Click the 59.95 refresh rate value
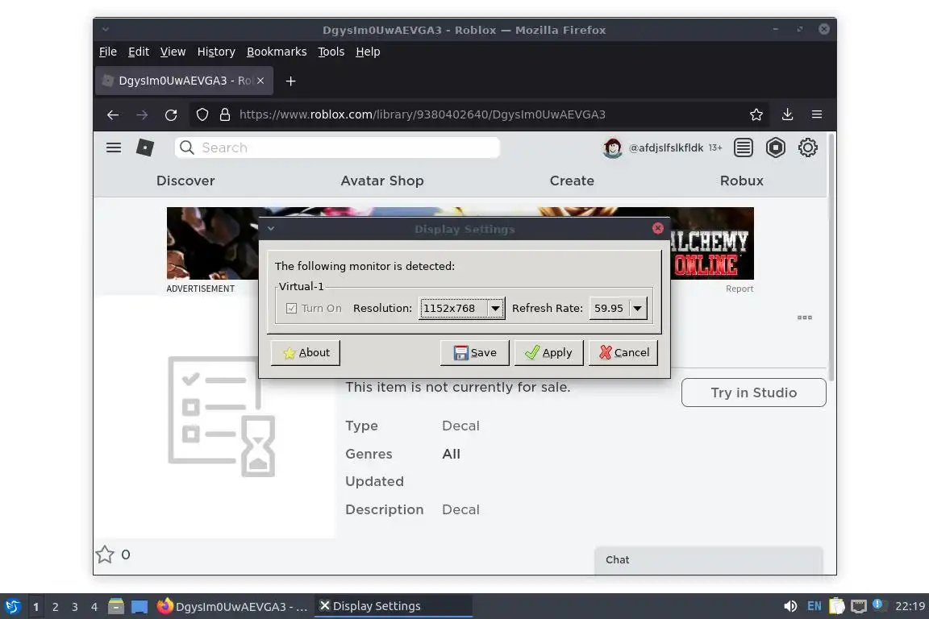Image resolution: width=929 pixels, height=619 pixels. pos(609,308)
